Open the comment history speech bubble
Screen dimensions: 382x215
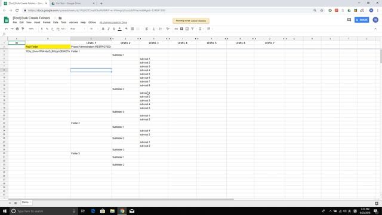349,20
